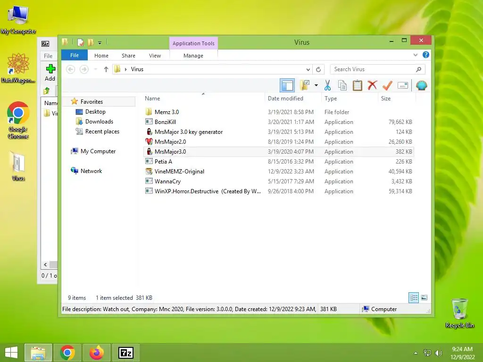Open 7-Zip from the taskbar
Screen dimensions: 483x362
126,353
